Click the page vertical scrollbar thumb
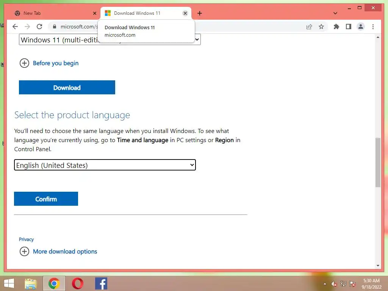This screenshot has height=291, width=388. (378, 162)
